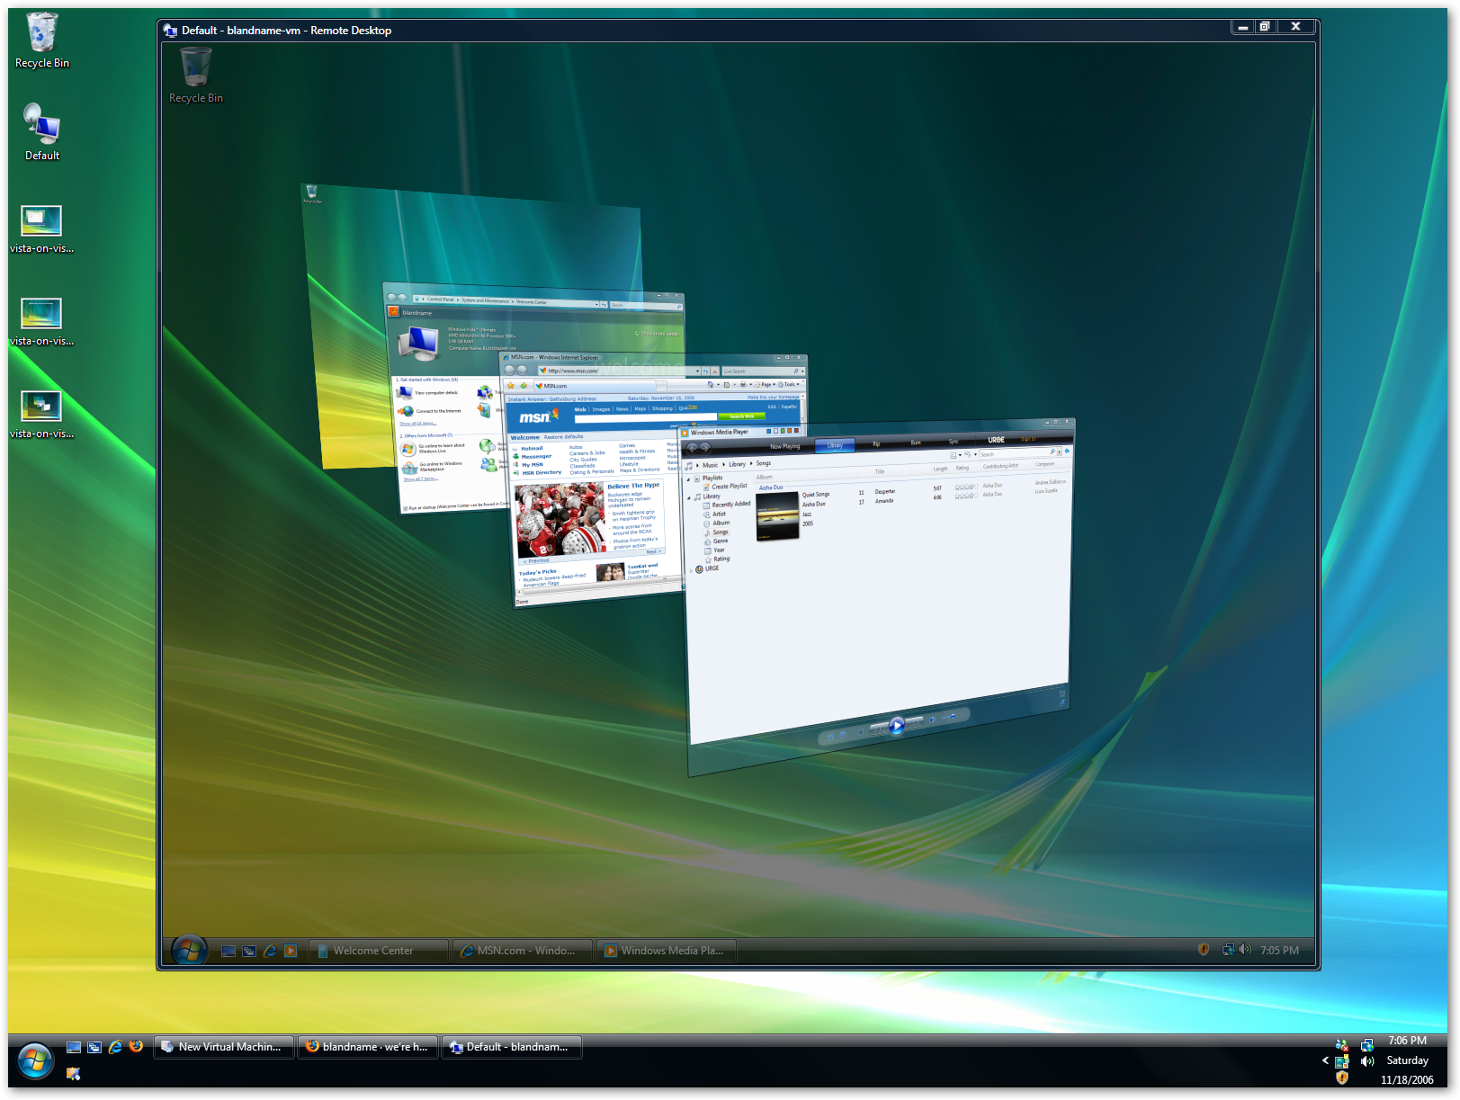Open the host desktop Recycle Bin icon
Image resolution: width=1460 pixels, height=1100 pixels.
click(41, 41)
